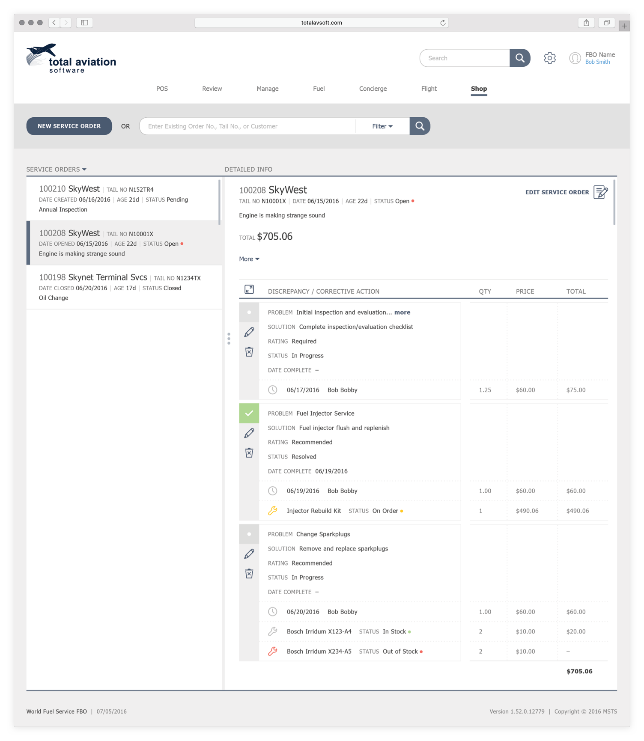Click In Stock status text
Viewport: 644px width, 741px height.
394,631
